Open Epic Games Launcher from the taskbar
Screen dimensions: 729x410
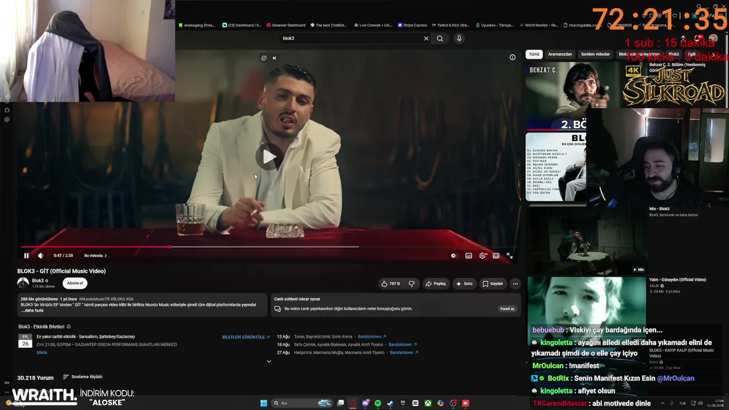(403, 403)
